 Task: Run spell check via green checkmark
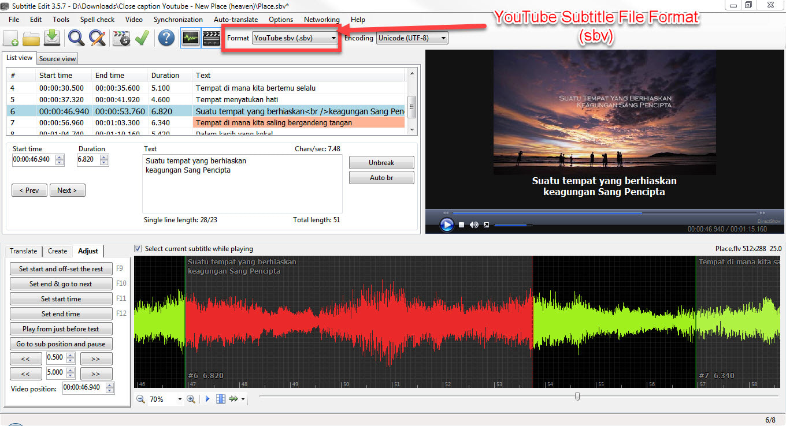(x=142, y=38)
